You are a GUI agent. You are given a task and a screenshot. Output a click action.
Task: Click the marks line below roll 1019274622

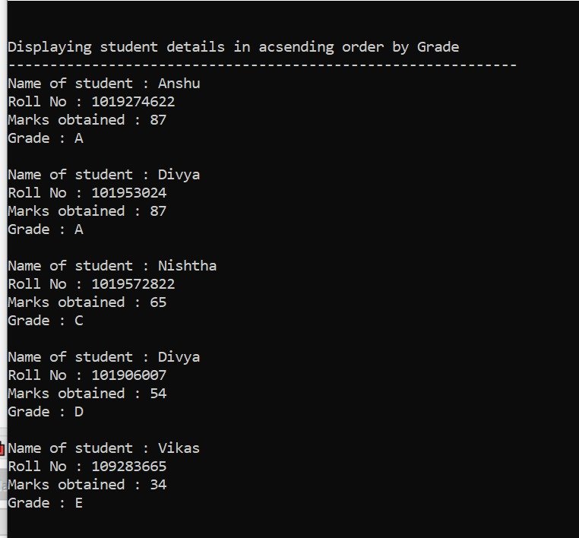[87, 120]
